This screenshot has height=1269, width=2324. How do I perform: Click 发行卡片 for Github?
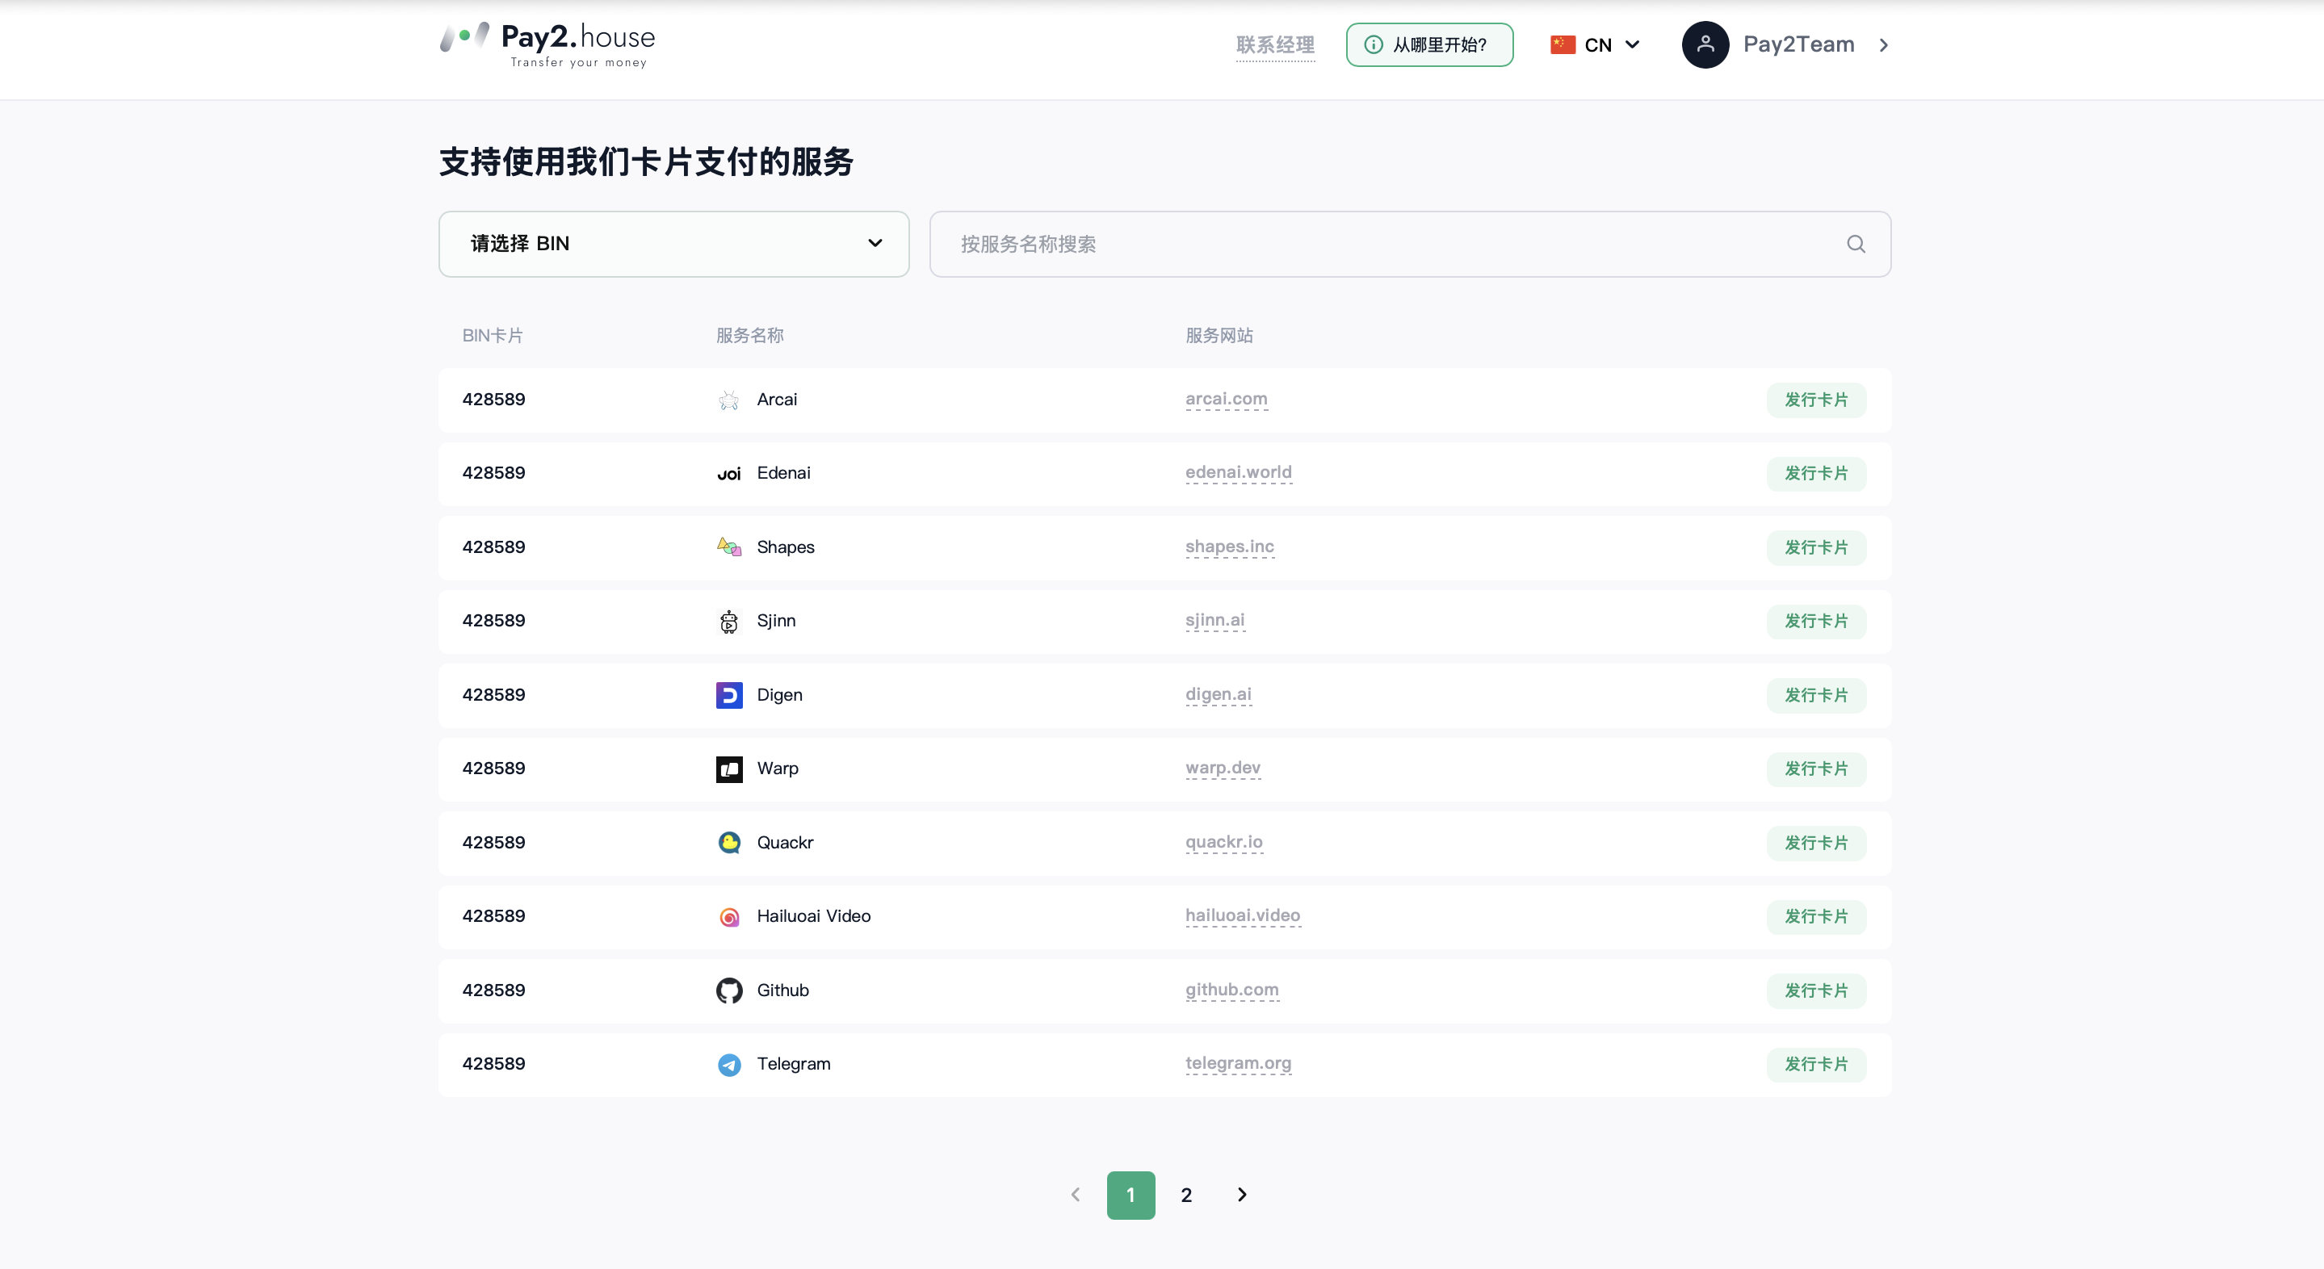pyautogui.click(x=1816, y=990)
